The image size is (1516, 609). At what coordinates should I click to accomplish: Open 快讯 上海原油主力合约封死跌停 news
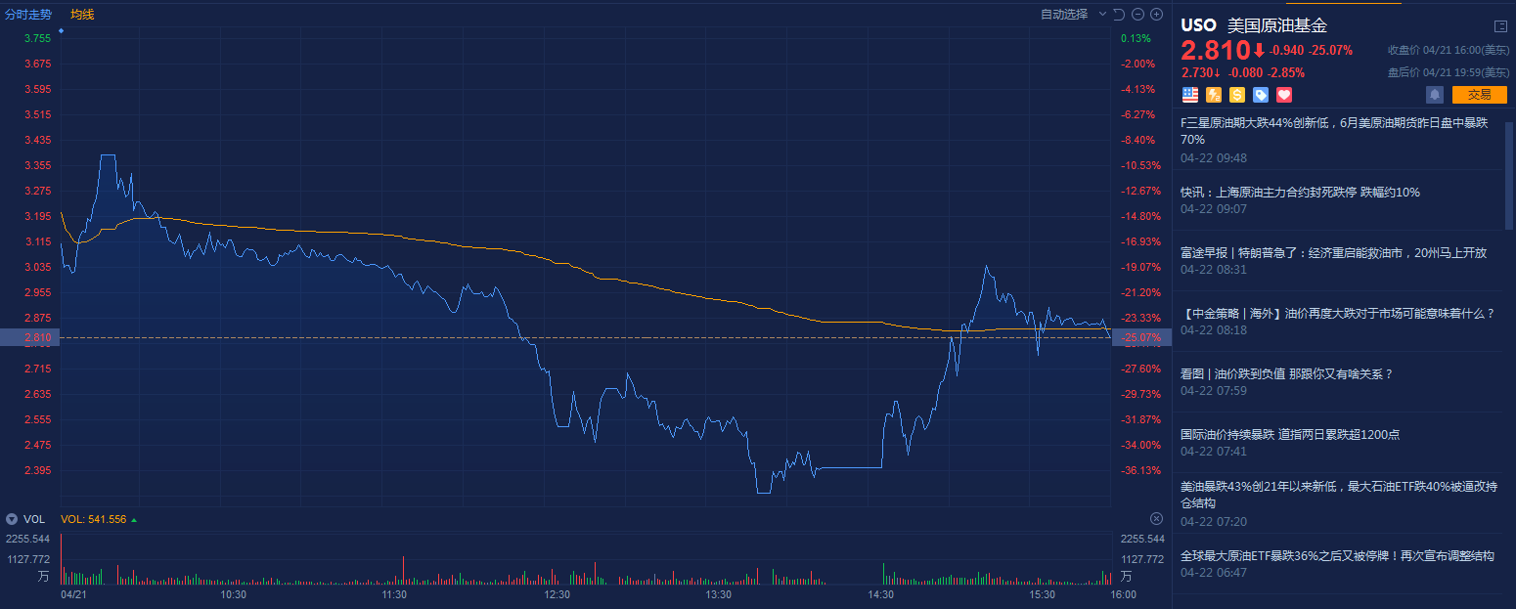1300,193
